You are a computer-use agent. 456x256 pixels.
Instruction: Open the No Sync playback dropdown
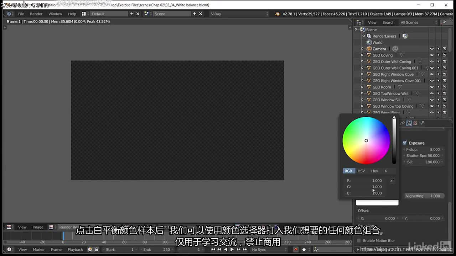pyautogui.click(x=269, y=249)
